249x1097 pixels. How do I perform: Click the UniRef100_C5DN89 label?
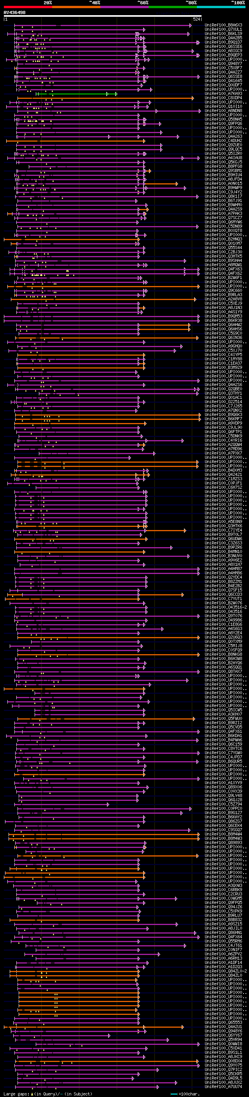pyautogui.click(x=223, y=226)
